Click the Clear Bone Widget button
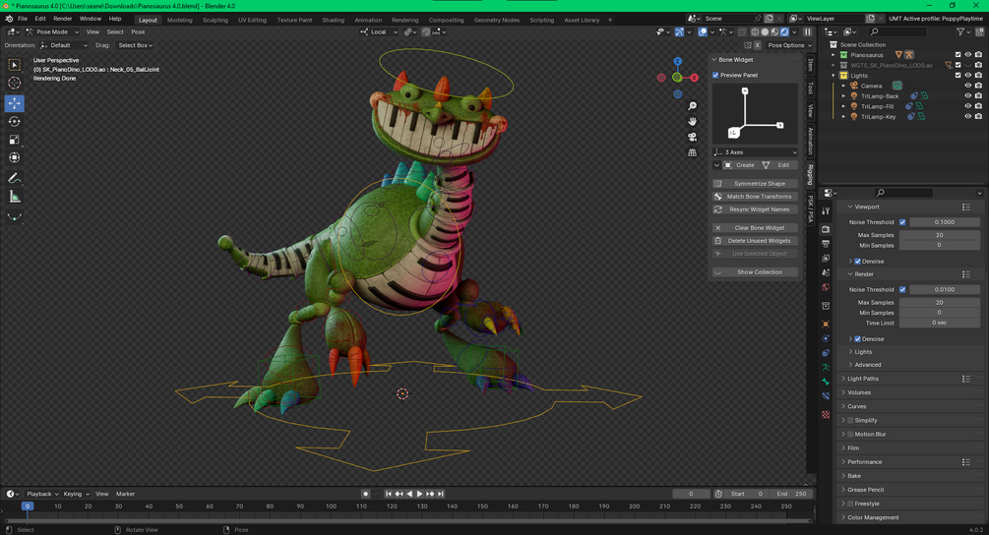The height and width of the screenshot is (535, 989). 760,228
